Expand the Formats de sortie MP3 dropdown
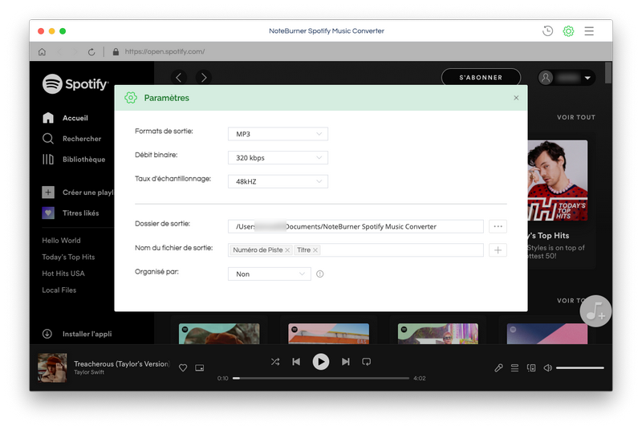This screenshot has width=642, height=430. pyautogui.click(x=278, y=134)
